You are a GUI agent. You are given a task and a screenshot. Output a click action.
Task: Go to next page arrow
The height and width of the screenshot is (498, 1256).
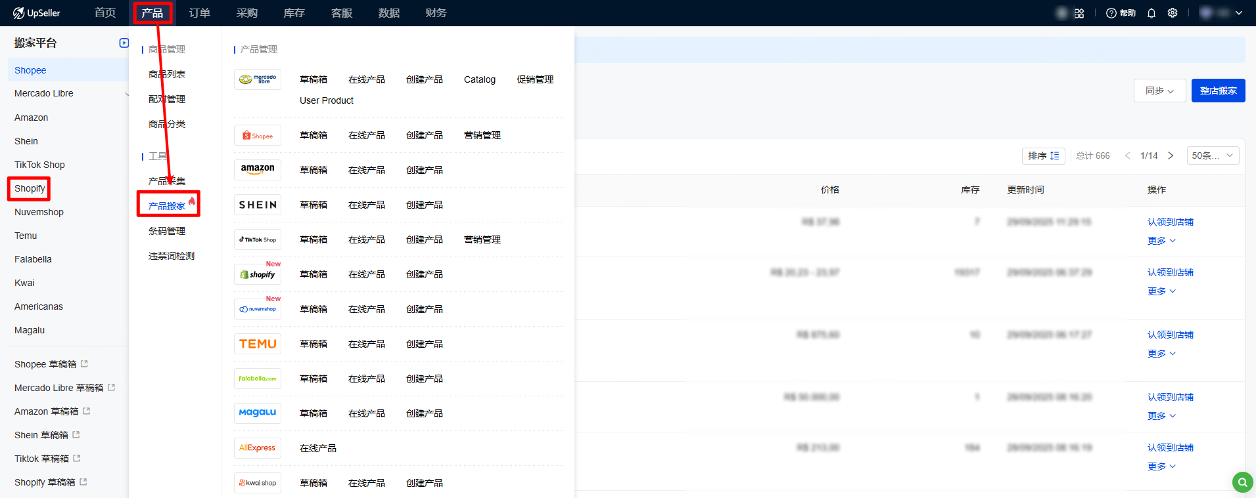[1171, 156]
